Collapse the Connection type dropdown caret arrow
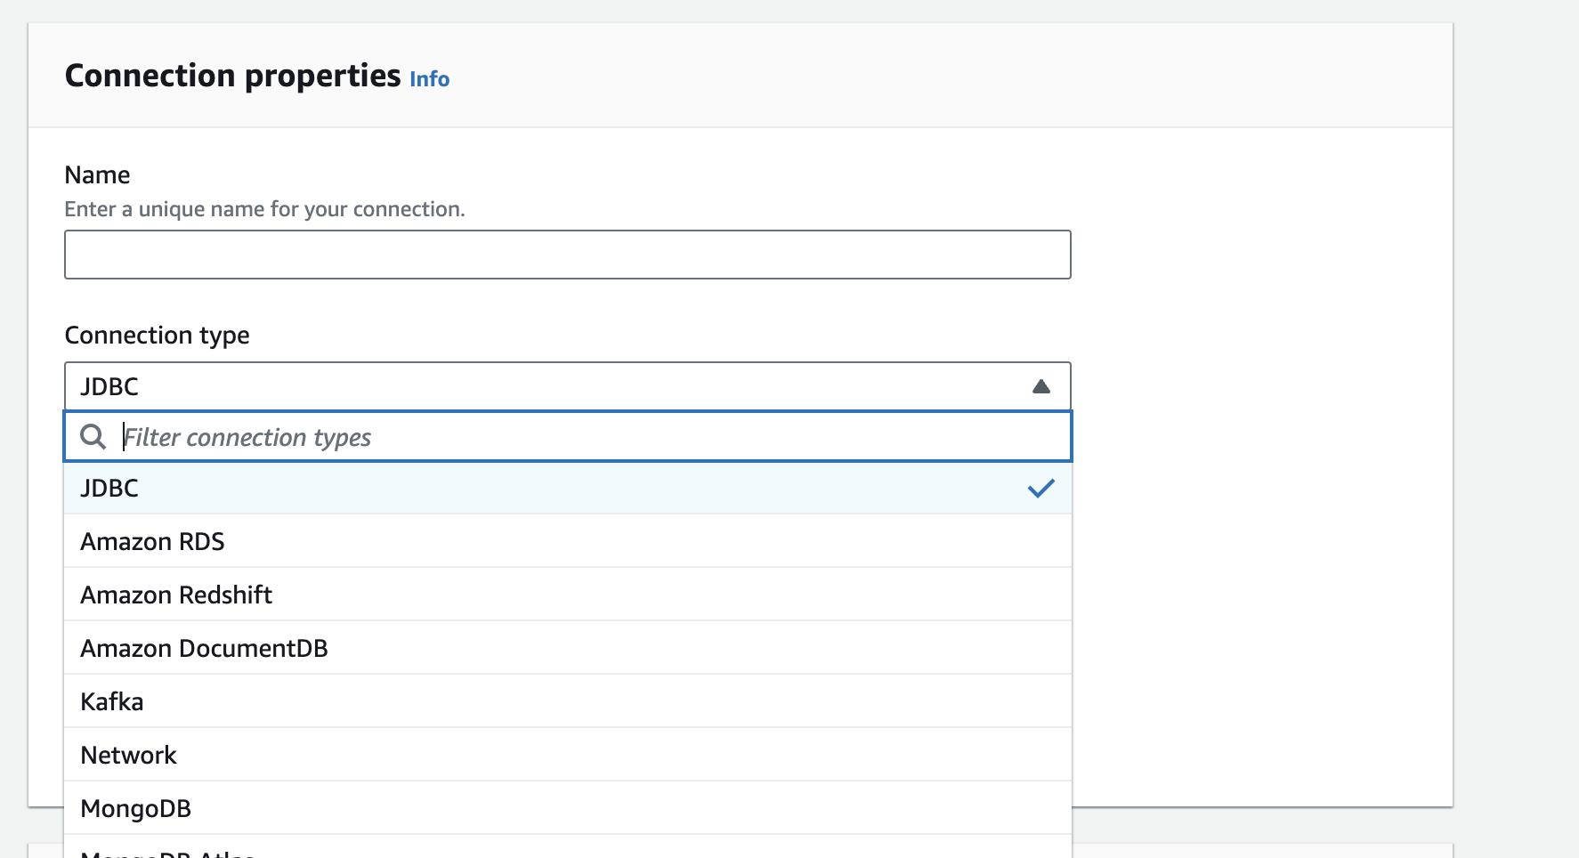Viewport: 1579px width, 858px height. (1041, 386)
